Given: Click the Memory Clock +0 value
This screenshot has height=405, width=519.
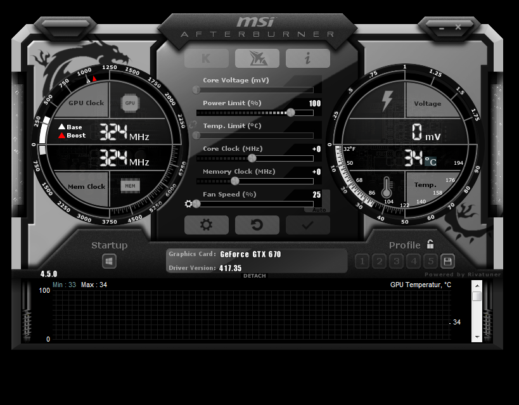Looking at the screenshot, I should tap(316, 172).
